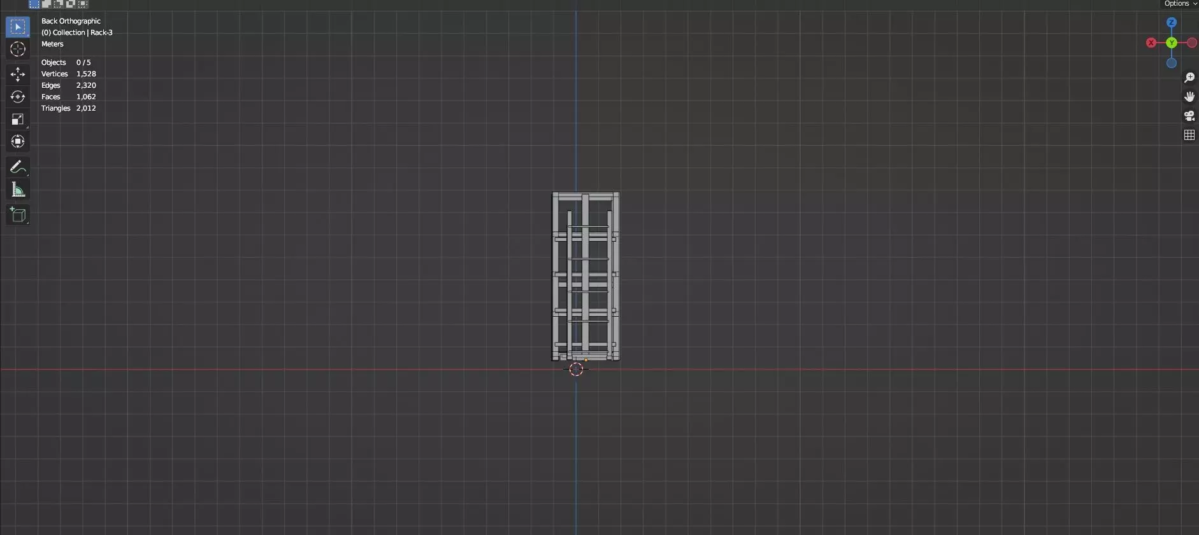Click the Edges 2,320 statistic

[x=69, y=85]
